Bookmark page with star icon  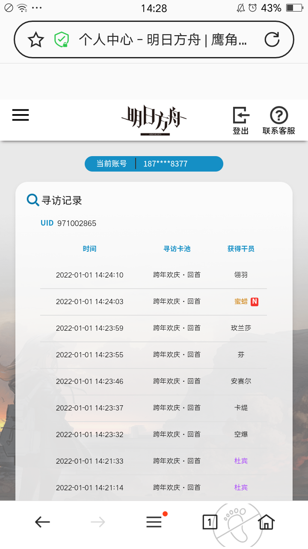click(36, 40)
